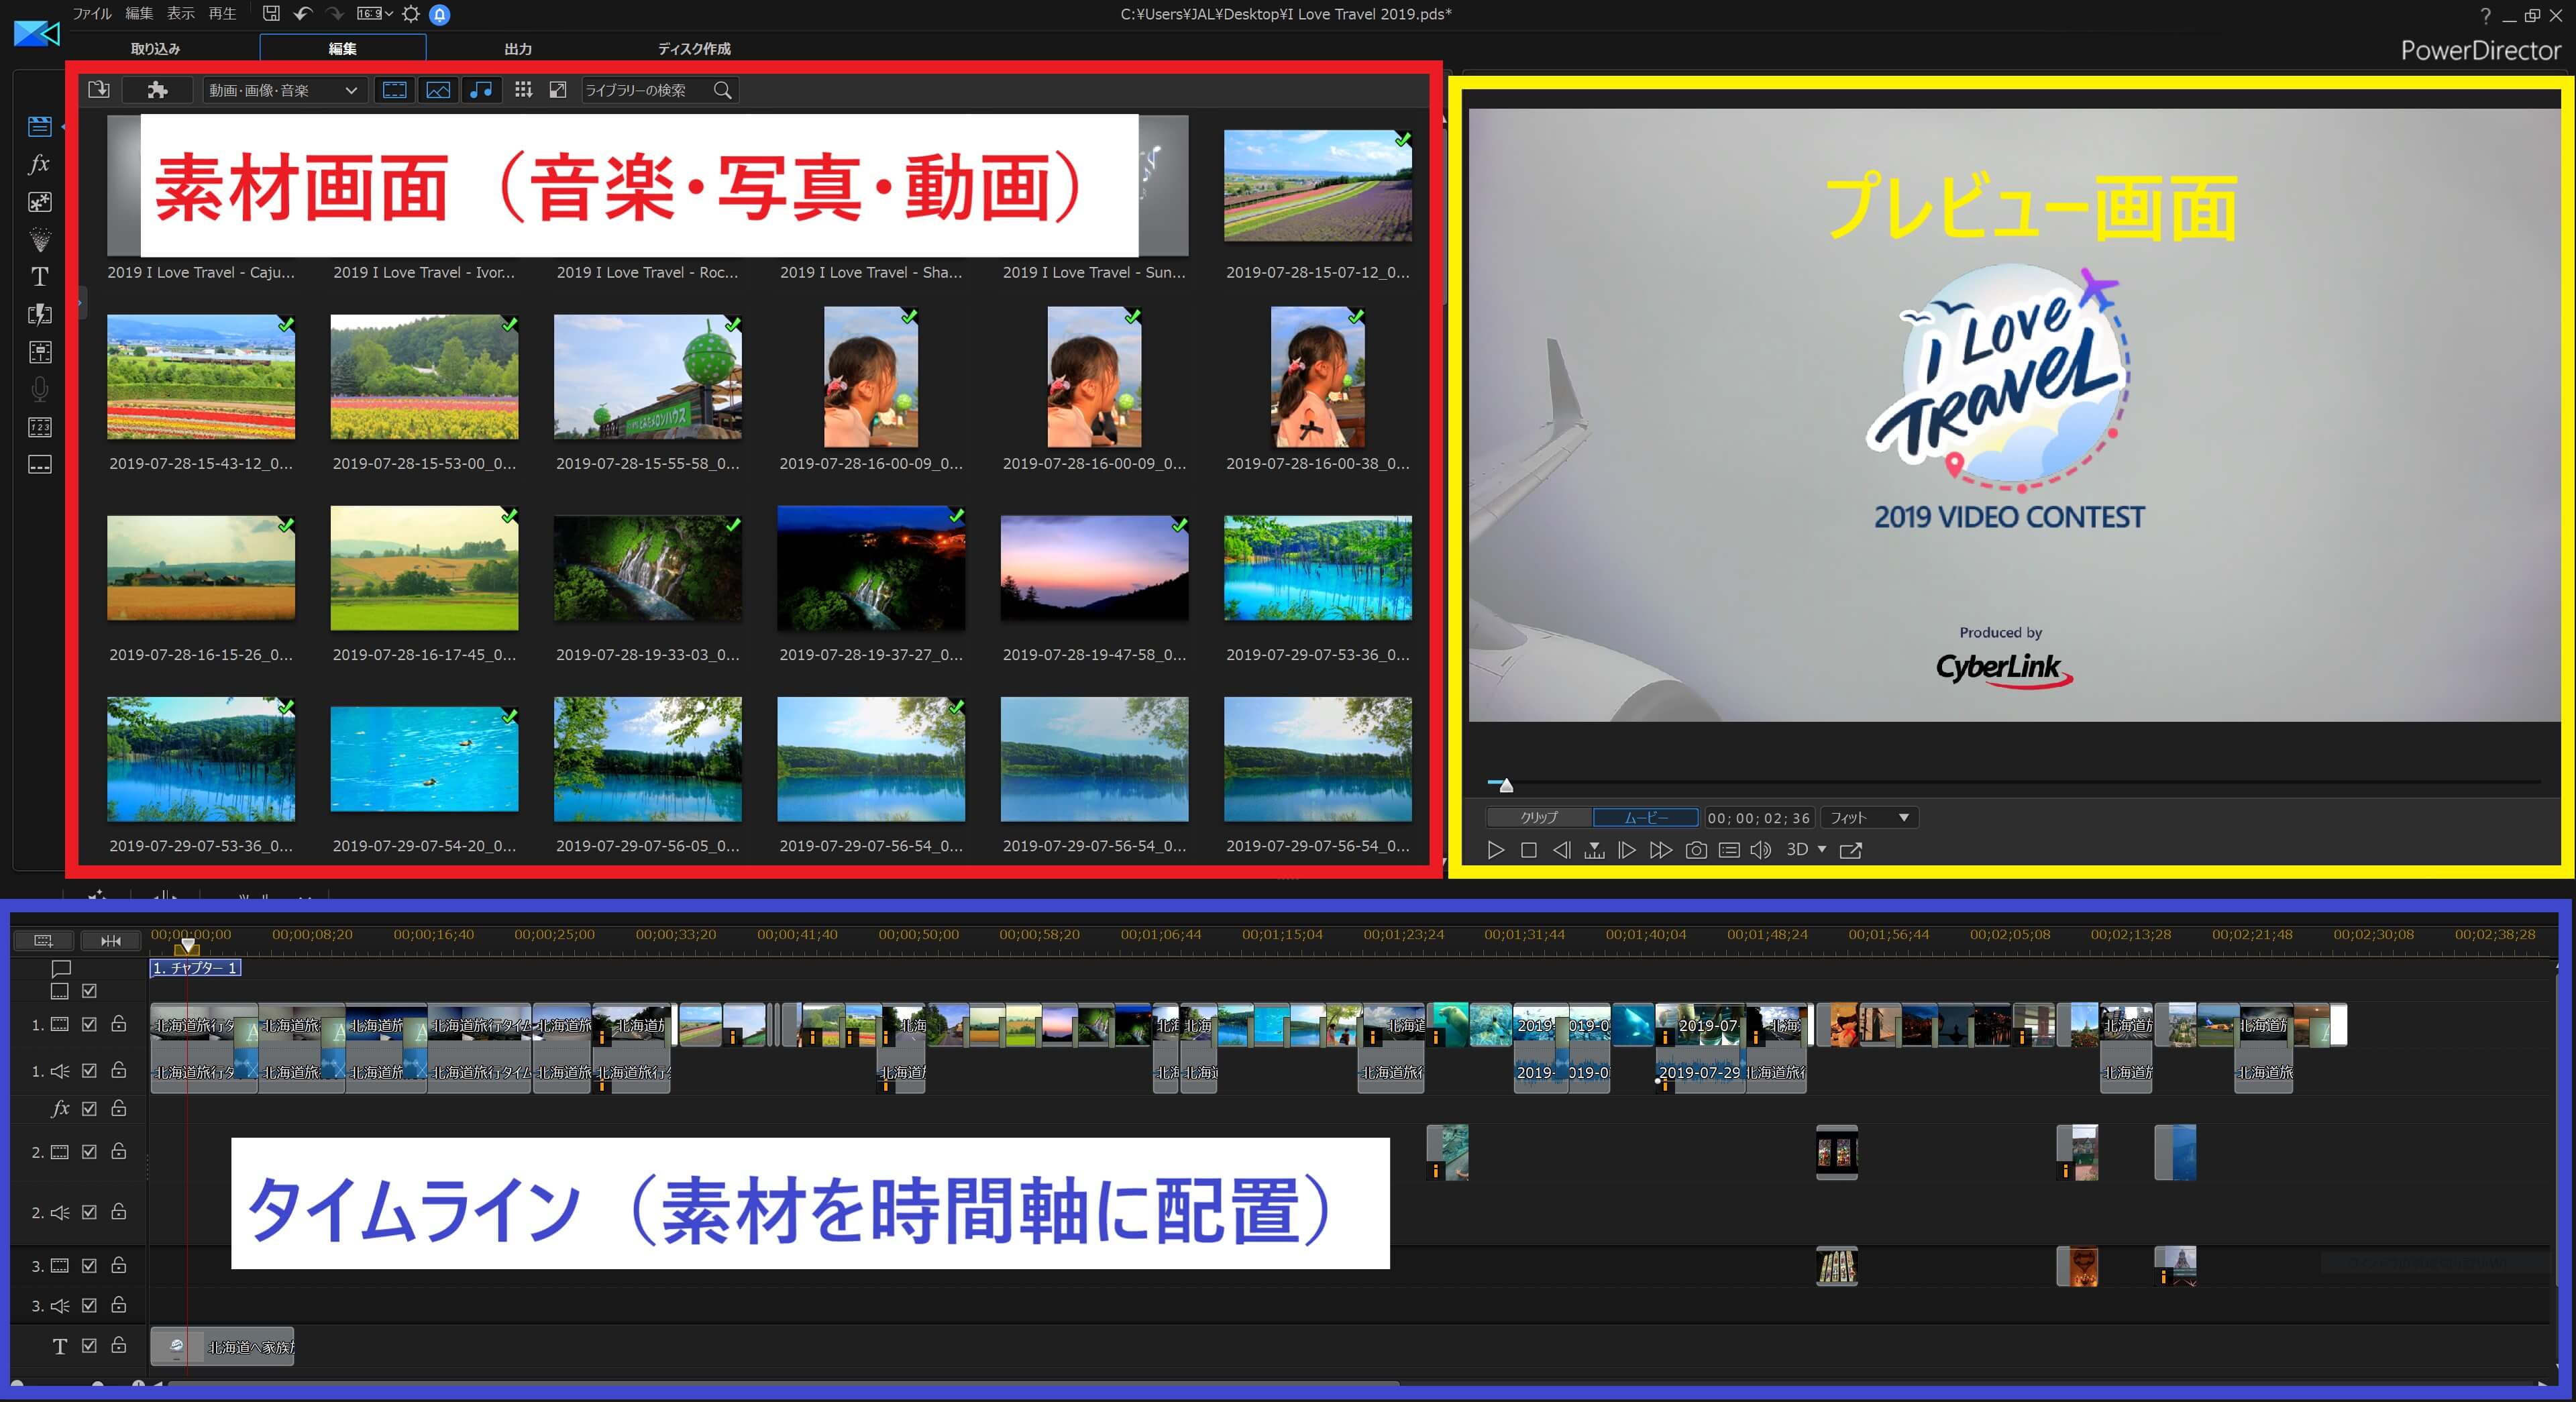
Task: Save project with the floppy disk icon
Action: 271,14
